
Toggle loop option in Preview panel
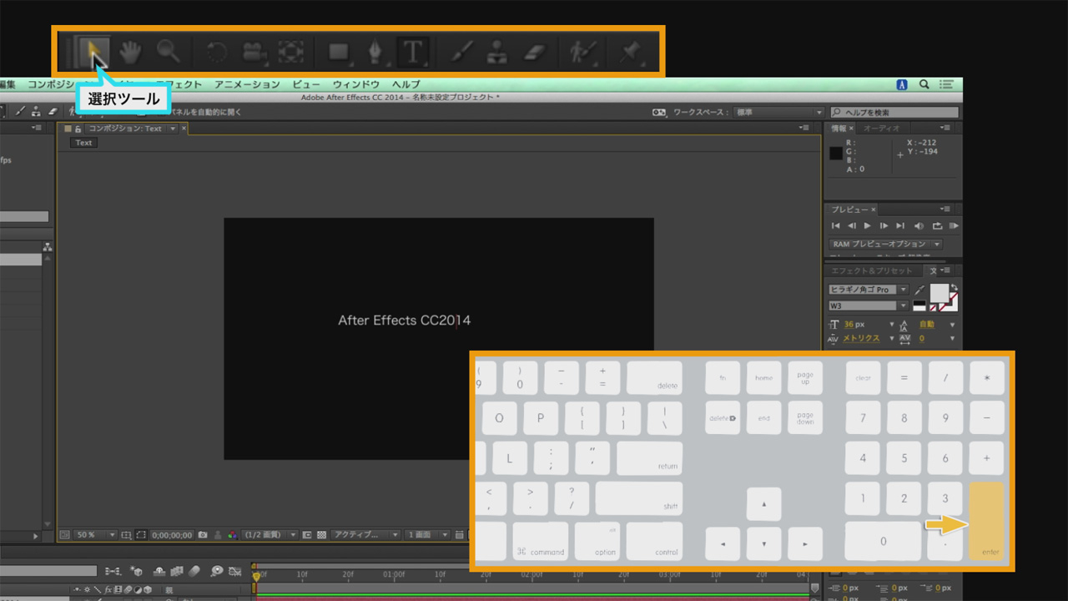tap(937, 226)
